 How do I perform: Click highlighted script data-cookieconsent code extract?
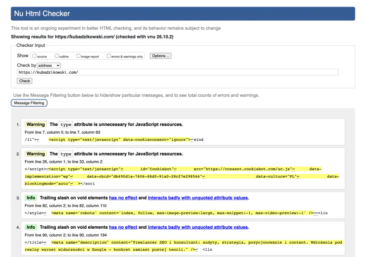(x=120, y=140)
